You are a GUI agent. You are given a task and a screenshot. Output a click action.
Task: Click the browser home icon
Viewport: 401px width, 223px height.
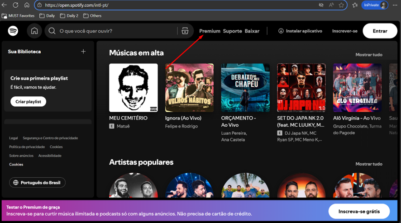click(27, 5)
